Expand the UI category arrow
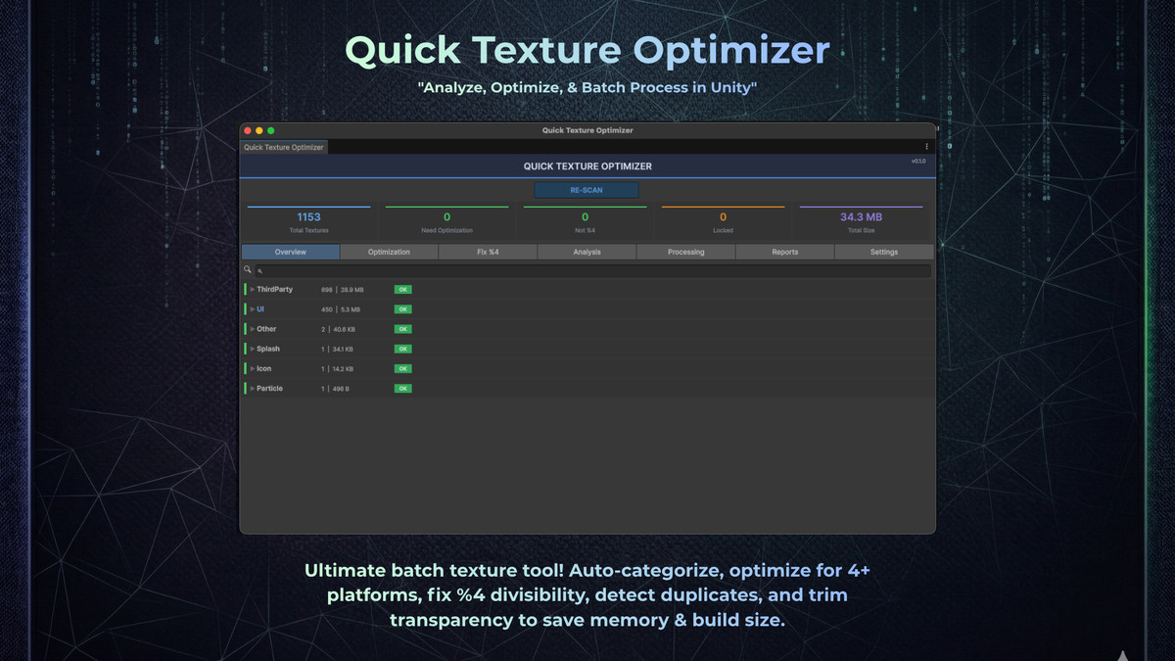The height and width of the screenshot is (661, 1175). coord(253,309)
